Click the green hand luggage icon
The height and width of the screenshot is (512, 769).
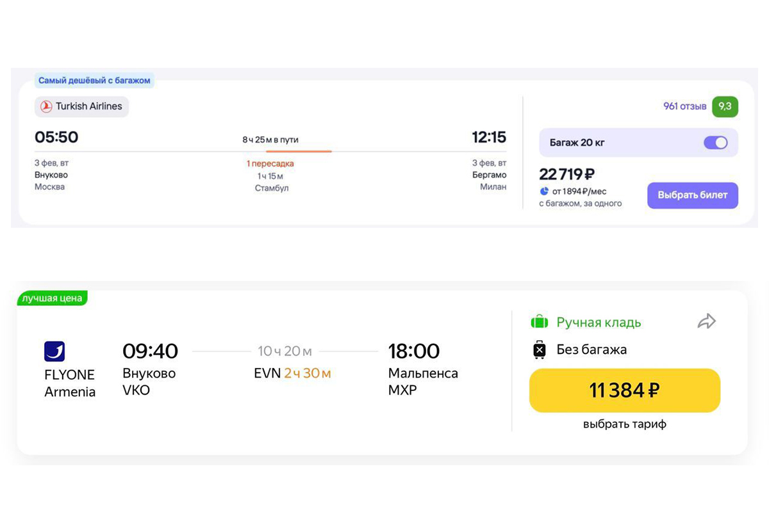tap(540, 322)
